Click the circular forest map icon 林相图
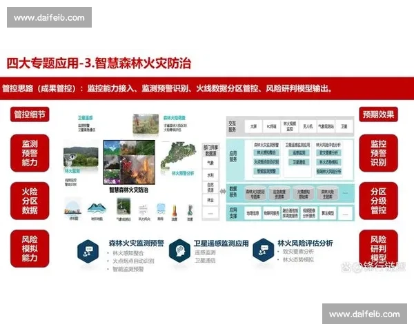 73,208
